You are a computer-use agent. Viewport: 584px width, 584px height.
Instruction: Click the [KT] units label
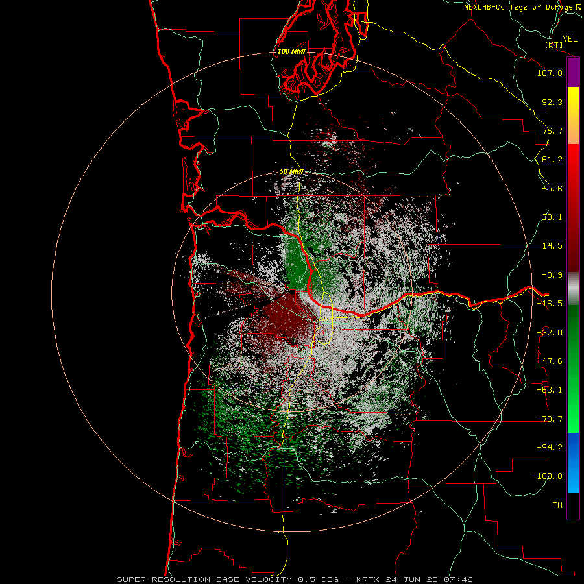click(554, 45)
